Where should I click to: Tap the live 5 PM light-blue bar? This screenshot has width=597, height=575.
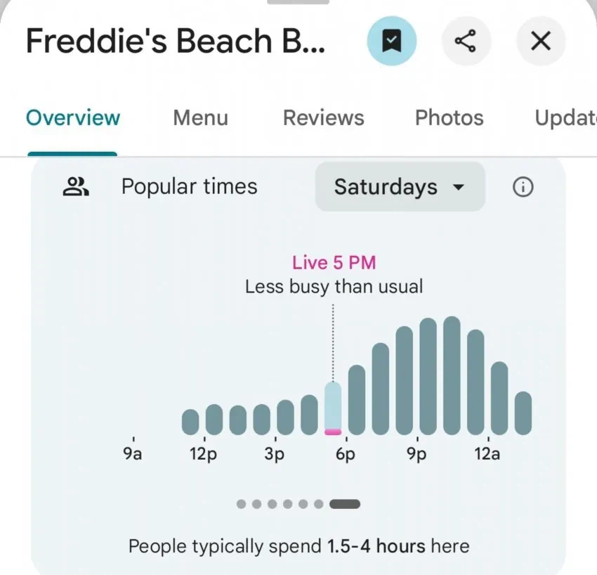coord(333,408)
